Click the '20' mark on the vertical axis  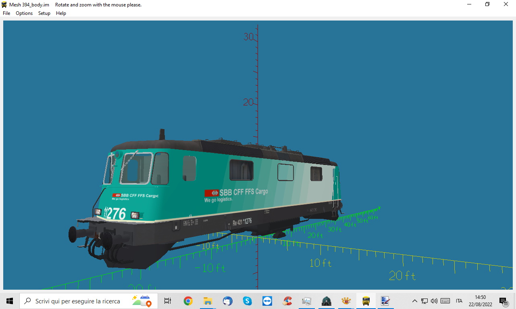click(x=248, y=102)
